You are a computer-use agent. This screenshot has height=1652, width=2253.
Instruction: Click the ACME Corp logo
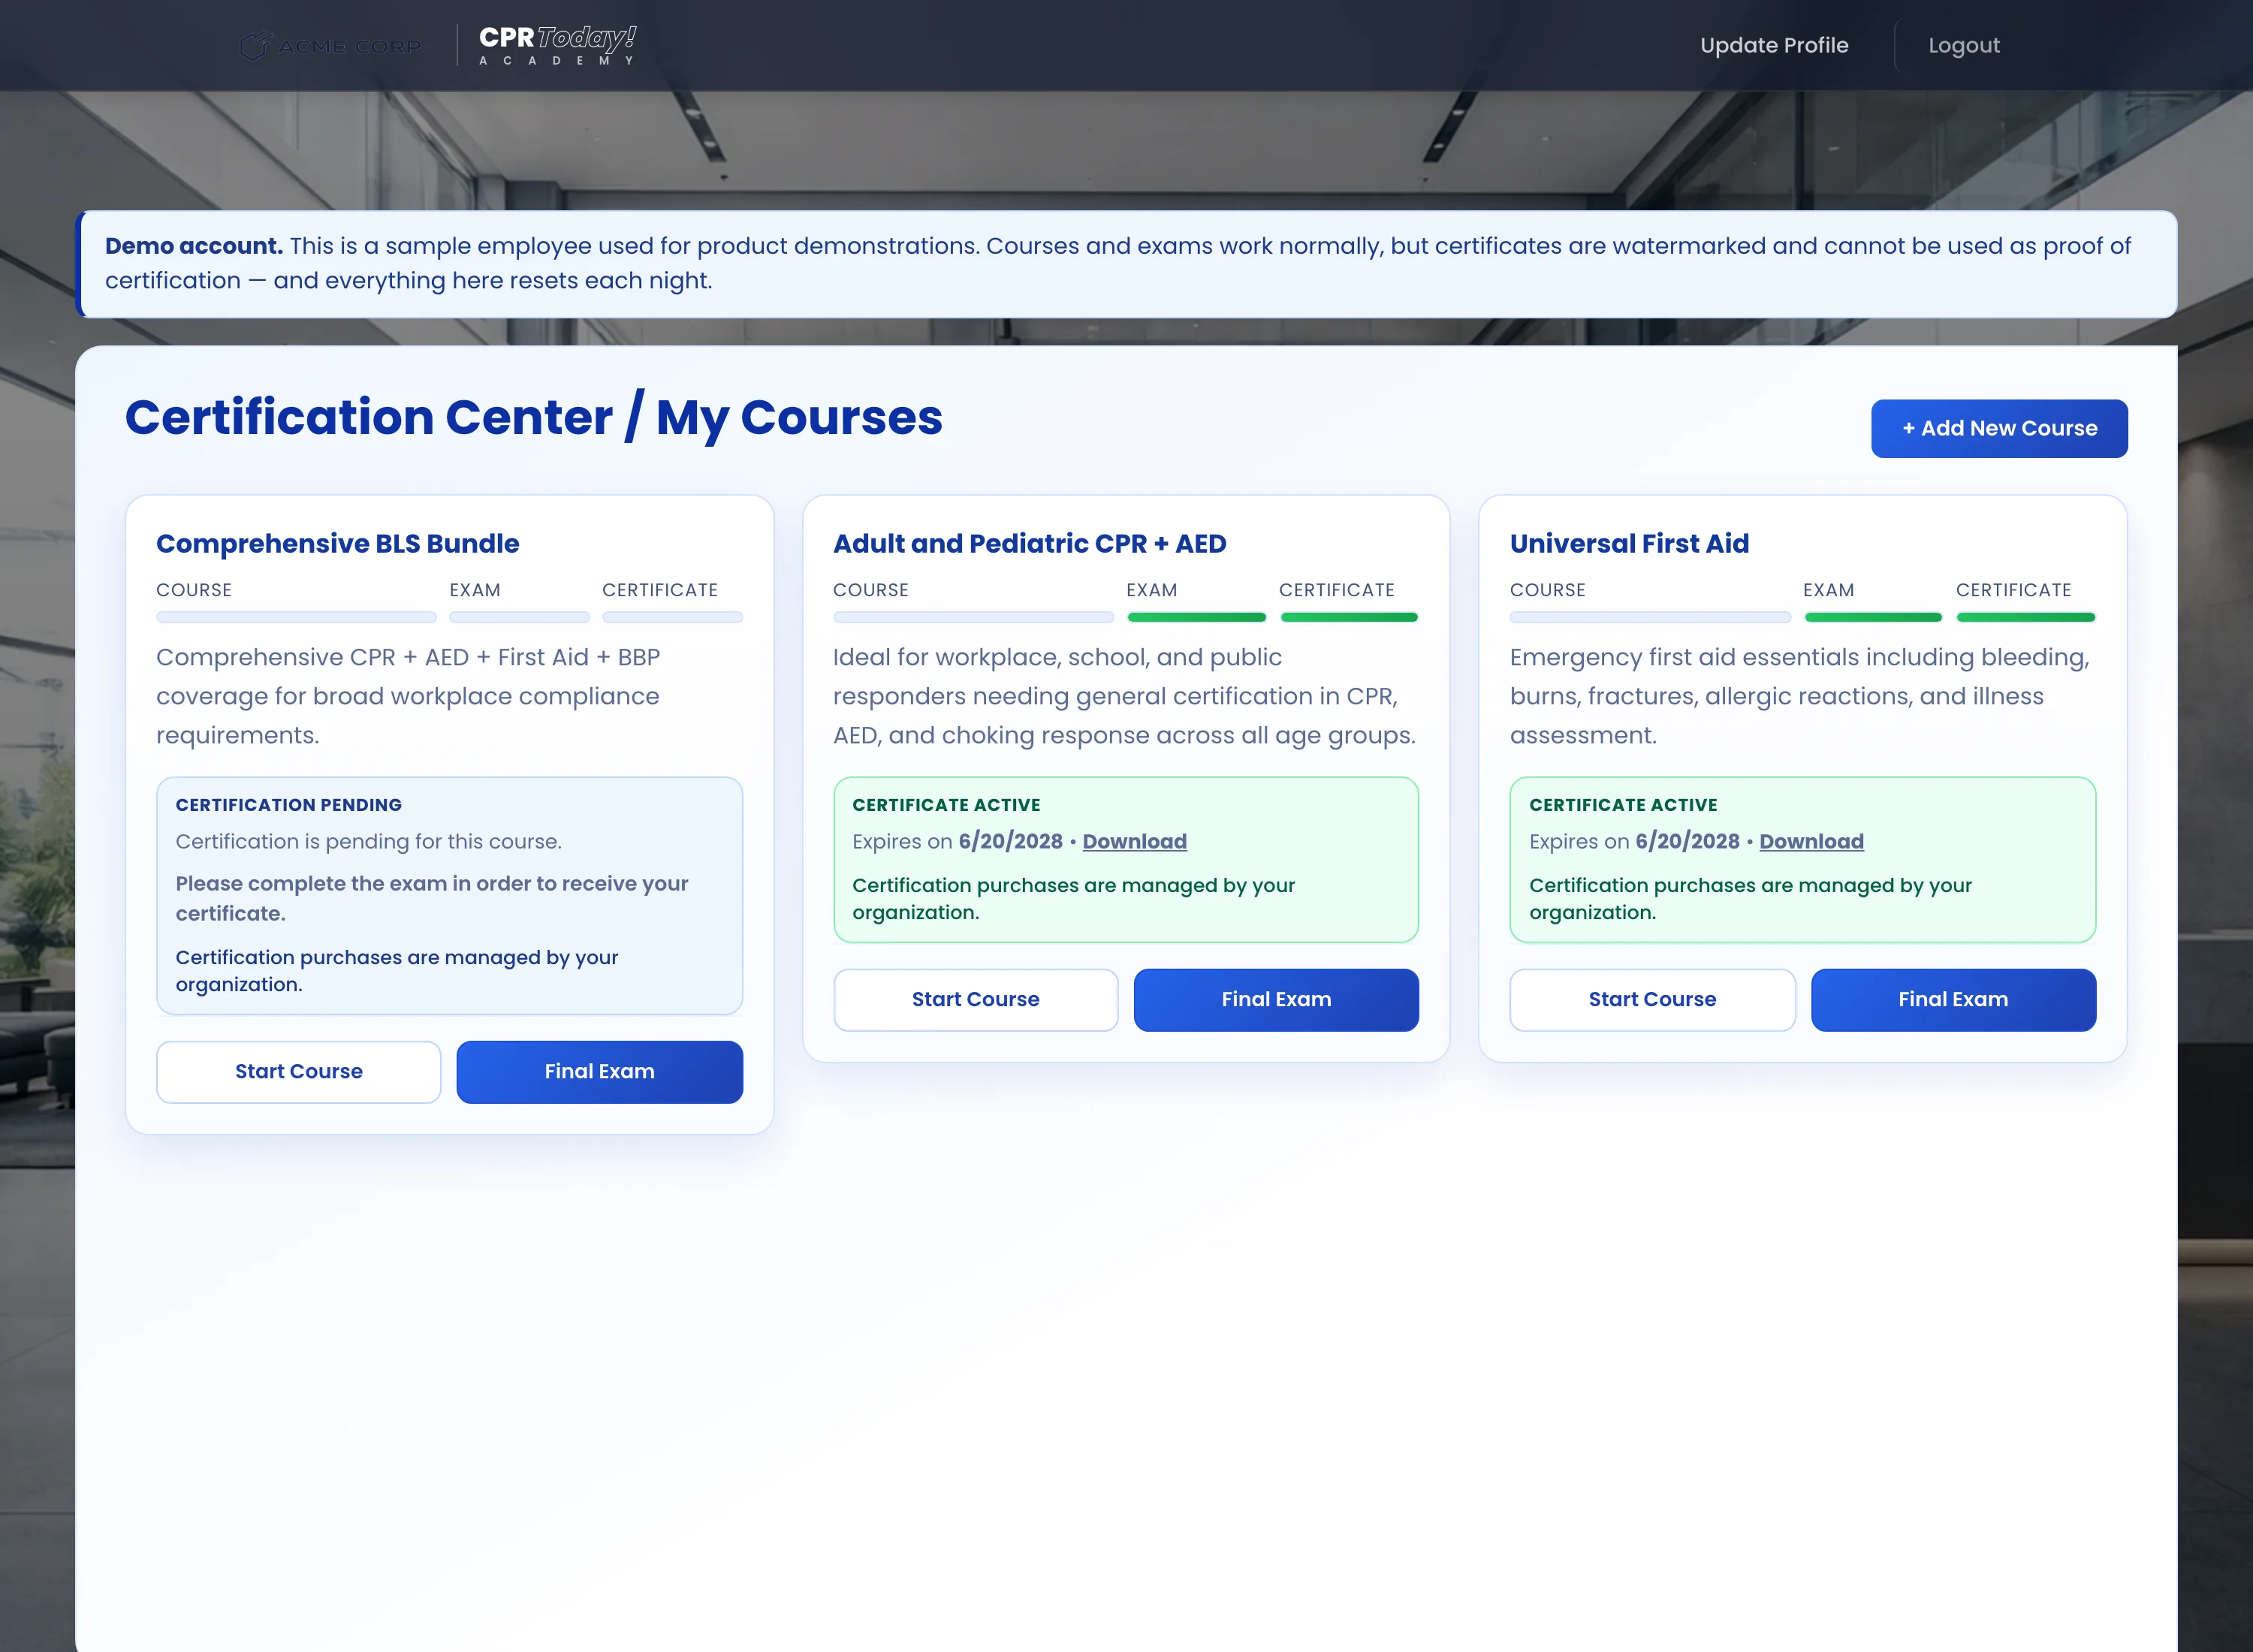[331, 45]
